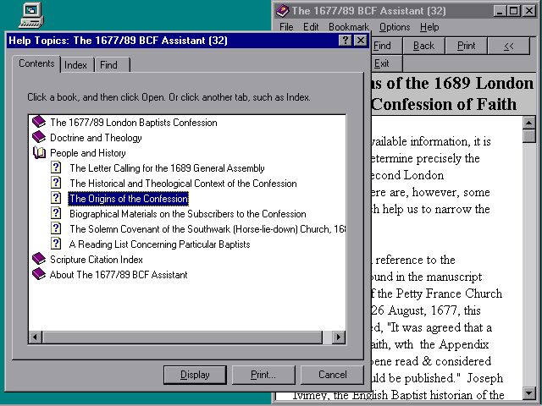Open the Options menu
The height and width of the screenshot is (406, 542).
395,26
